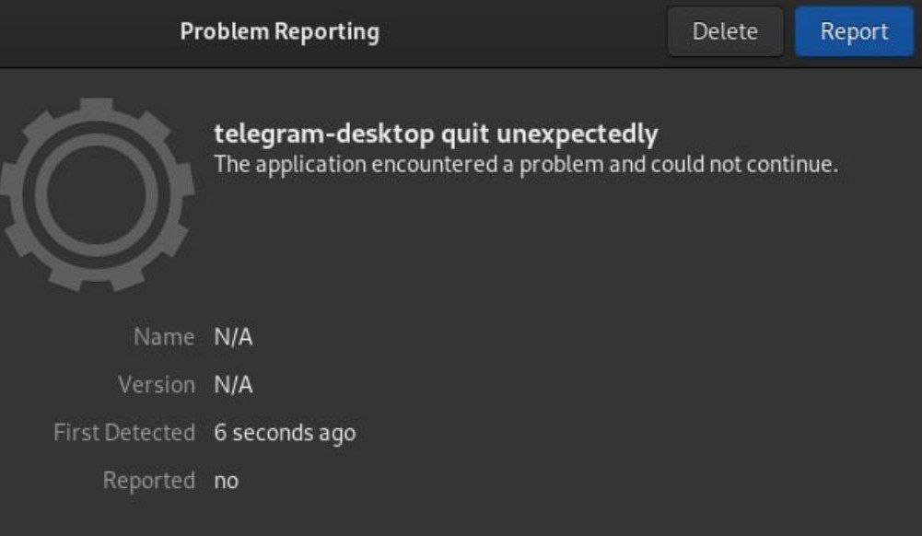Select the '6 seconds ago' value
The height and width of the screenshot is (536, 922).
[x=285, y=433]
